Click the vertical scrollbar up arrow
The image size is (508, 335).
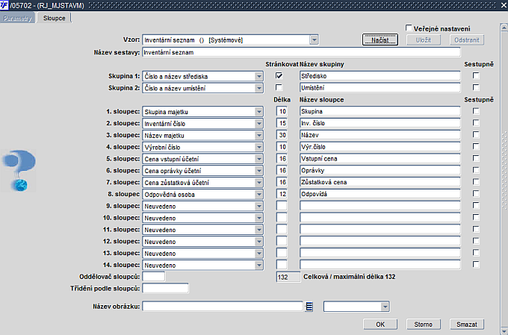tap(504, 28)
